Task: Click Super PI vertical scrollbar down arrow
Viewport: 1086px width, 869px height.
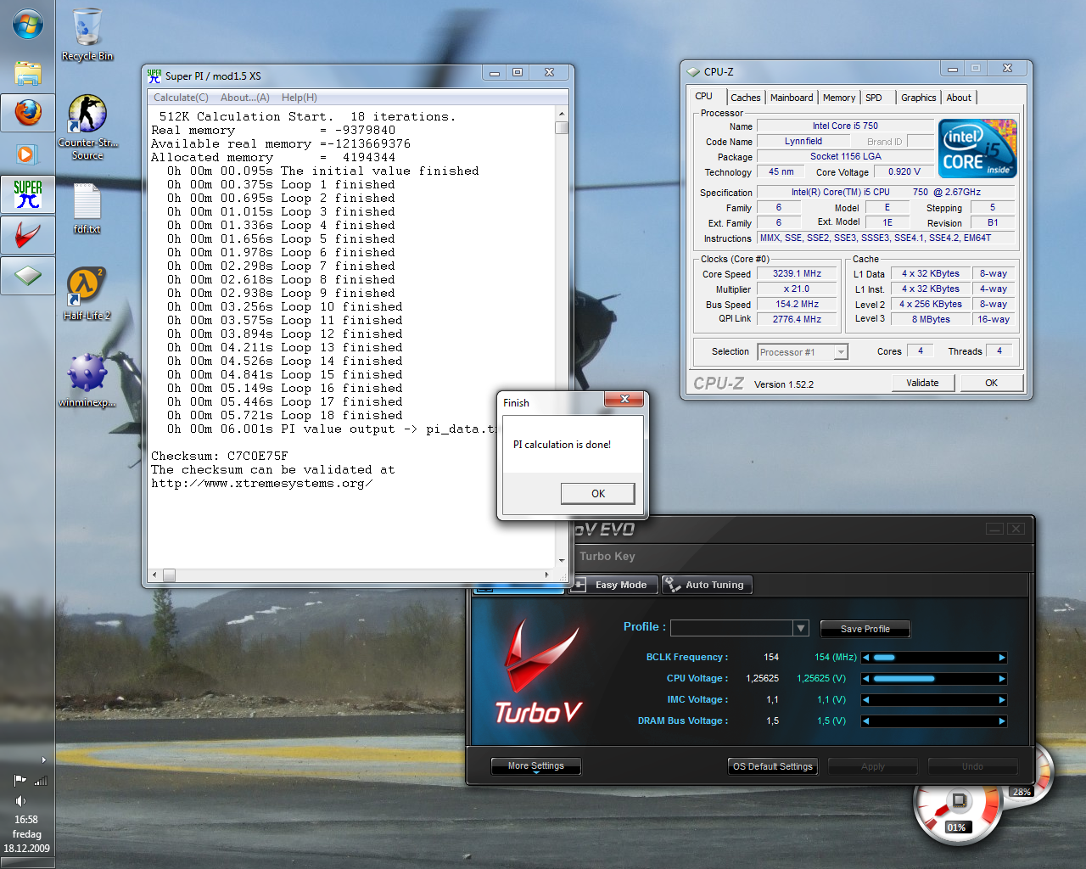Action: click(562, 561)
